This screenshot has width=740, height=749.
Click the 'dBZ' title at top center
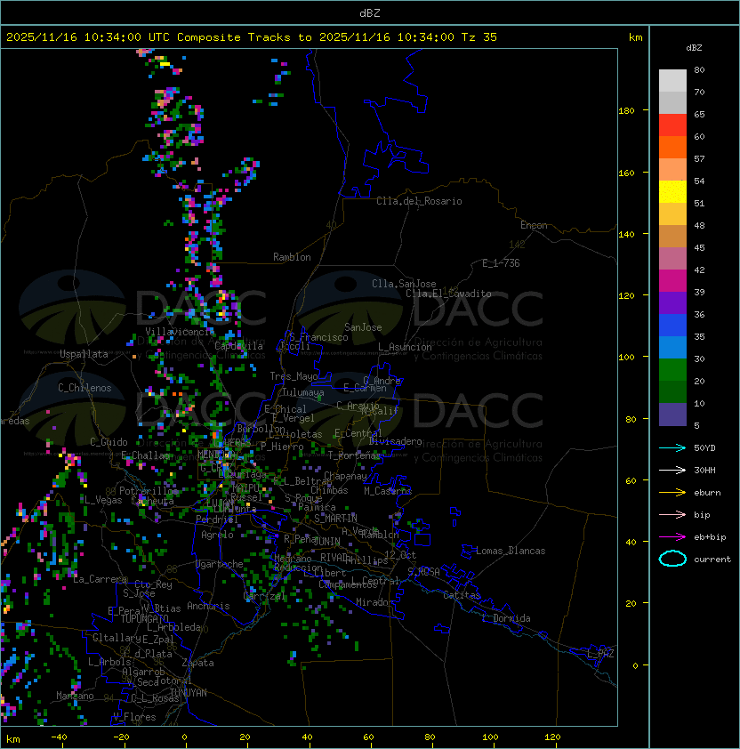click(x=370, y=13)
